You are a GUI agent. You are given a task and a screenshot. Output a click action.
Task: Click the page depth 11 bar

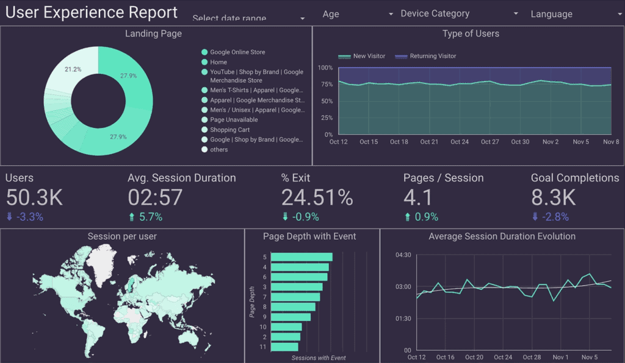[x=284, y=347]
